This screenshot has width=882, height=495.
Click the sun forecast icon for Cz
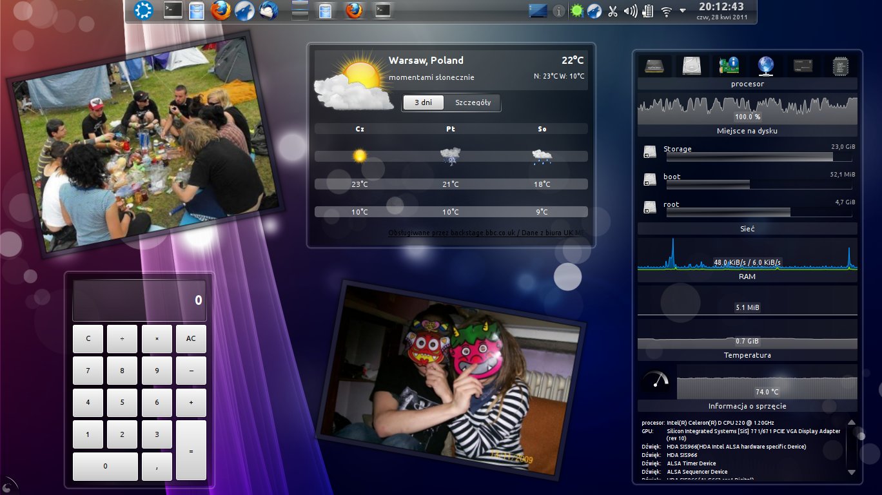360,155
